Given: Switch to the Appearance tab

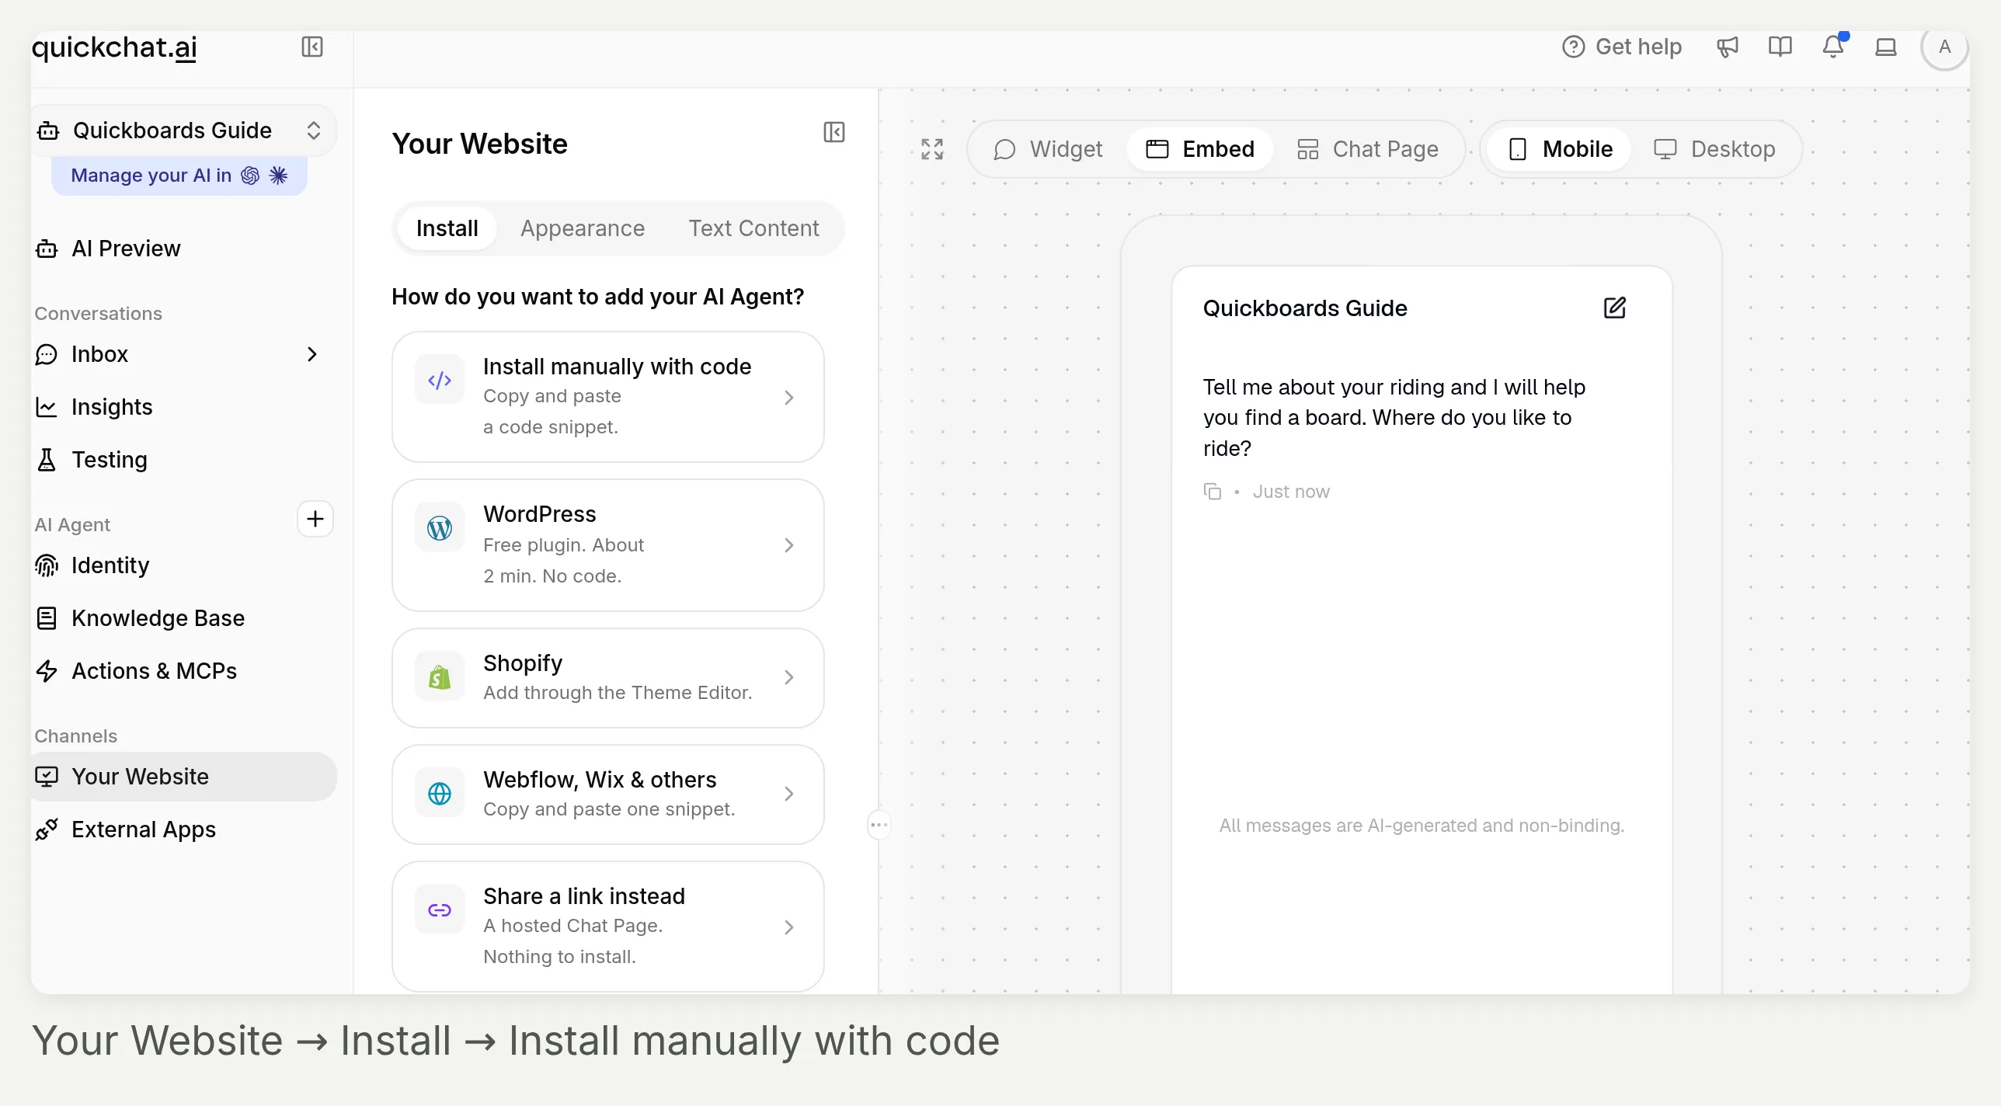Looking at the screenshot, I should [x=583, y=228].
